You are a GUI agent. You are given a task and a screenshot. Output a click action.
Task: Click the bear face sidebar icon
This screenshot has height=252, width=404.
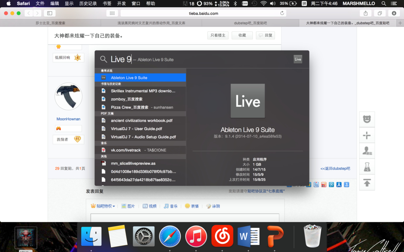(x=367, y=119)
